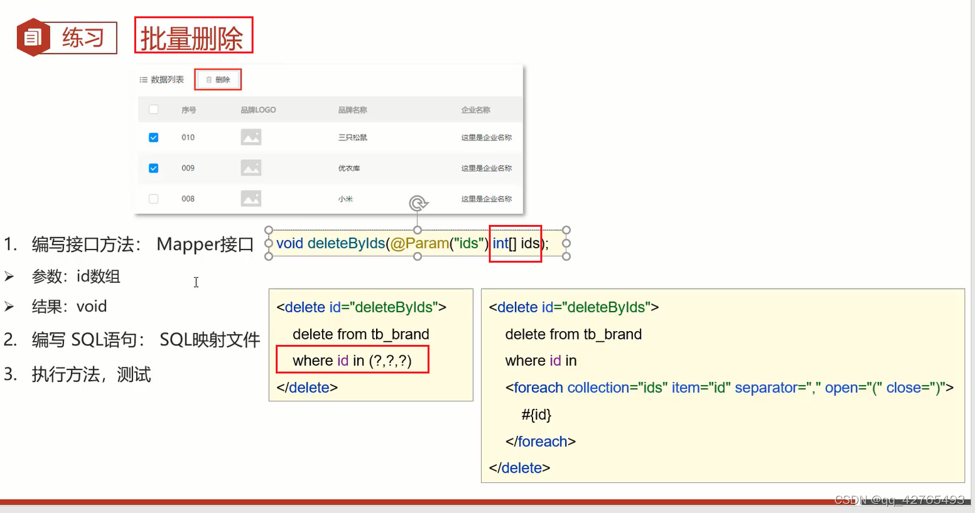Click the </delete> tag in the right code box
Screen dimensions: 975x513
(519, 468)
